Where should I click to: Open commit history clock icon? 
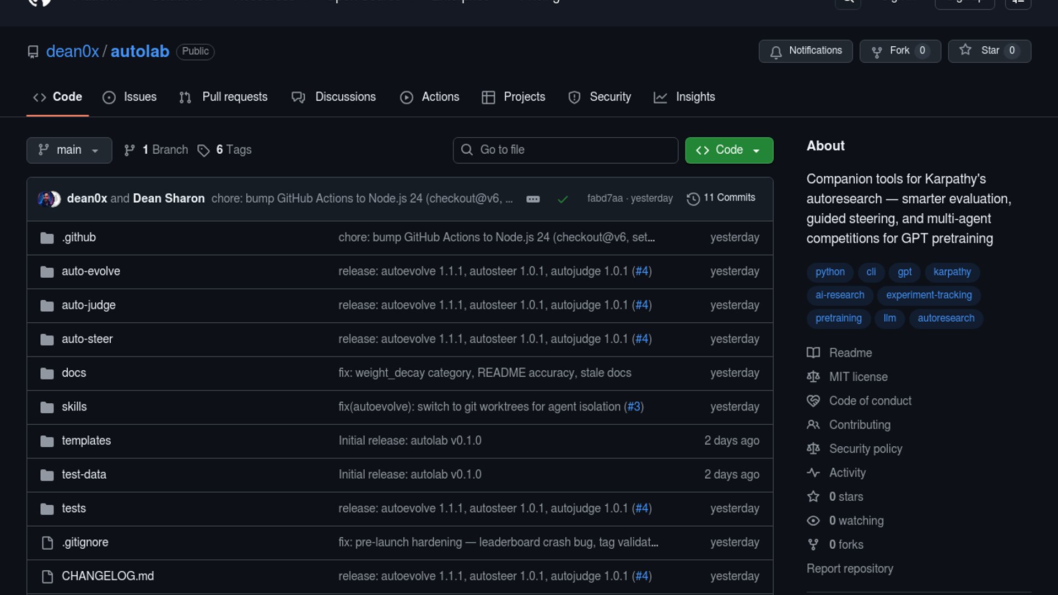coord(693,198)
